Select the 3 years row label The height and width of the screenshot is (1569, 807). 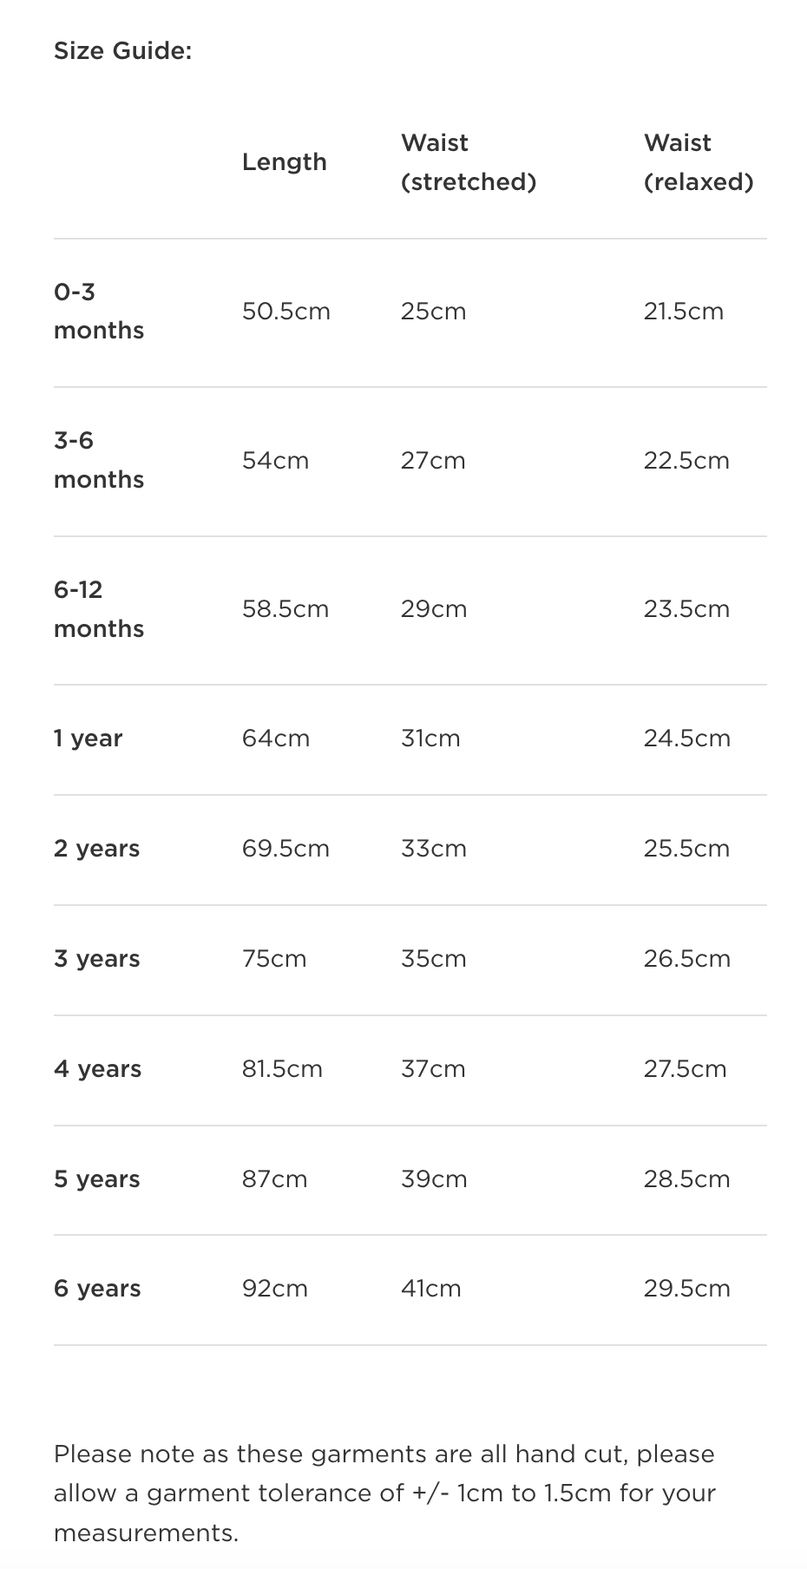[x=96, y=959]
